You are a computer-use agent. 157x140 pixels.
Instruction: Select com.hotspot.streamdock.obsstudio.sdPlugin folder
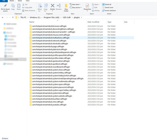tap(50, 44)
